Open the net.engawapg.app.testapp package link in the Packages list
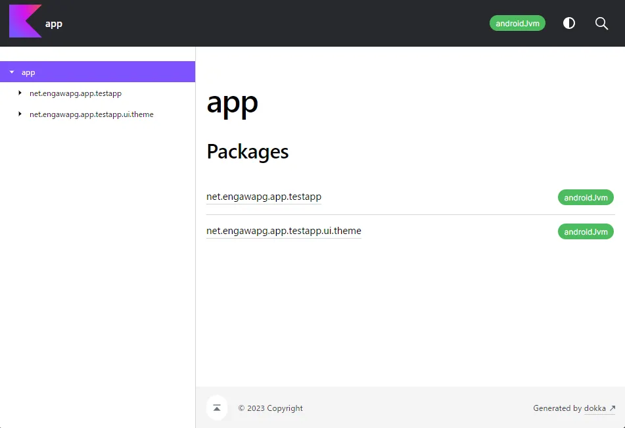This screenshot has height=428, width=625. tap(264, 197)
